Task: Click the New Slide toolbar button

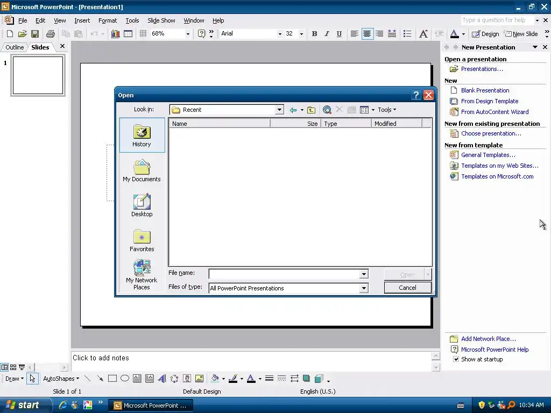Action: 521,34
